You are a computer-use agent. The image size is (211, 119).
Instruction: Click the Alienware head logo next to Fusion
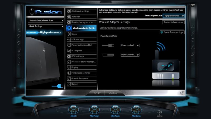[32, 12]
